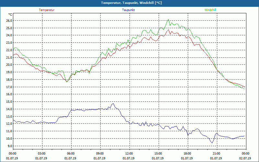
Task: Click the 11,0 y-axis value
Action: pos(9,131)
